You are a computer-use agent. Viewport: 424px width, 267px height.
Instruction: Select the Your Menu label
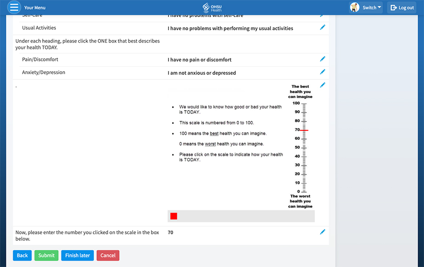click(x=35, y=8)
